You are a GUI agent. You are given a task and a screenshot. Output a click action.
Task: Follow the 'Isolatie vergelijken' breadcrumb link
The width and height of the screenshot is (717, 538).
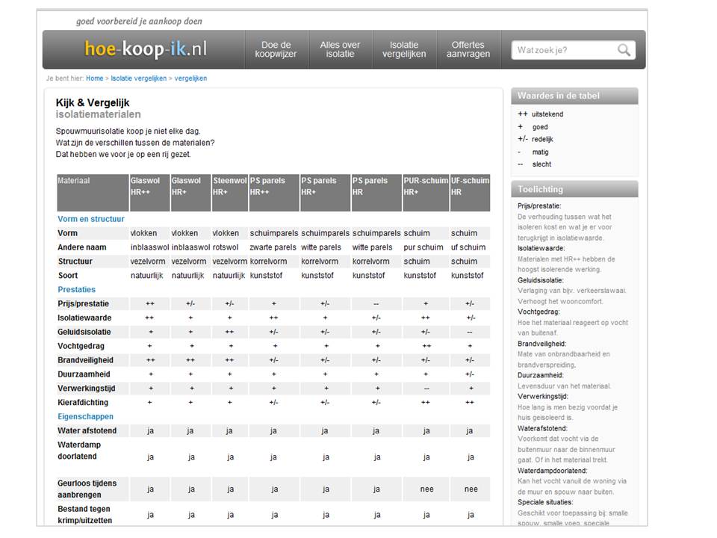(139, 78)
